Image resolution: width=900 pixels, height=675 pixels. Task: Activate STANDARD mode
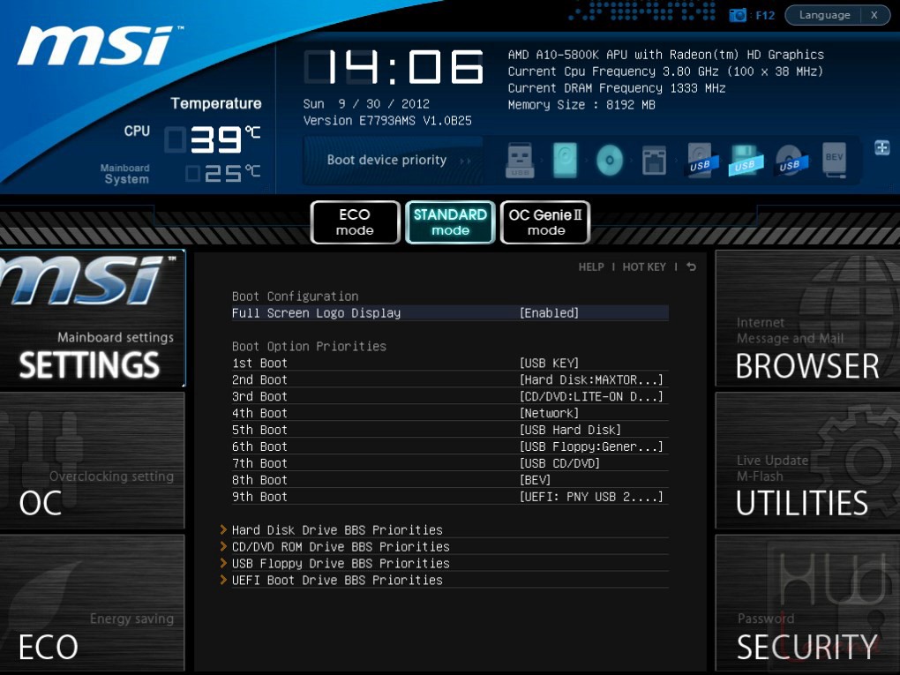[x=450, y=222]
